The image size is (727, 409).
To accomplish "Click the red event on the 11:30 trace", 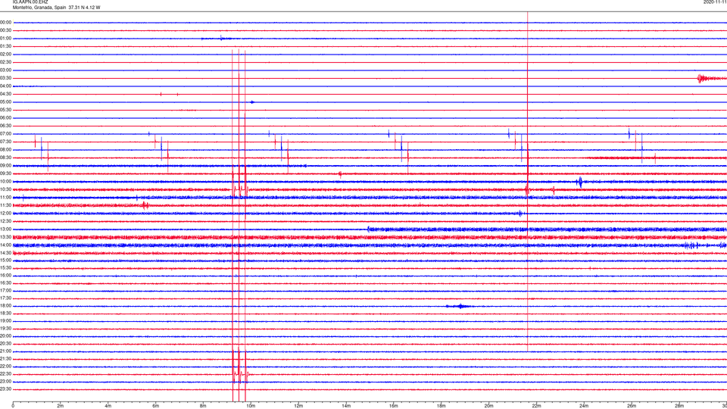I will pyautogui.click(x=145, y=205).
